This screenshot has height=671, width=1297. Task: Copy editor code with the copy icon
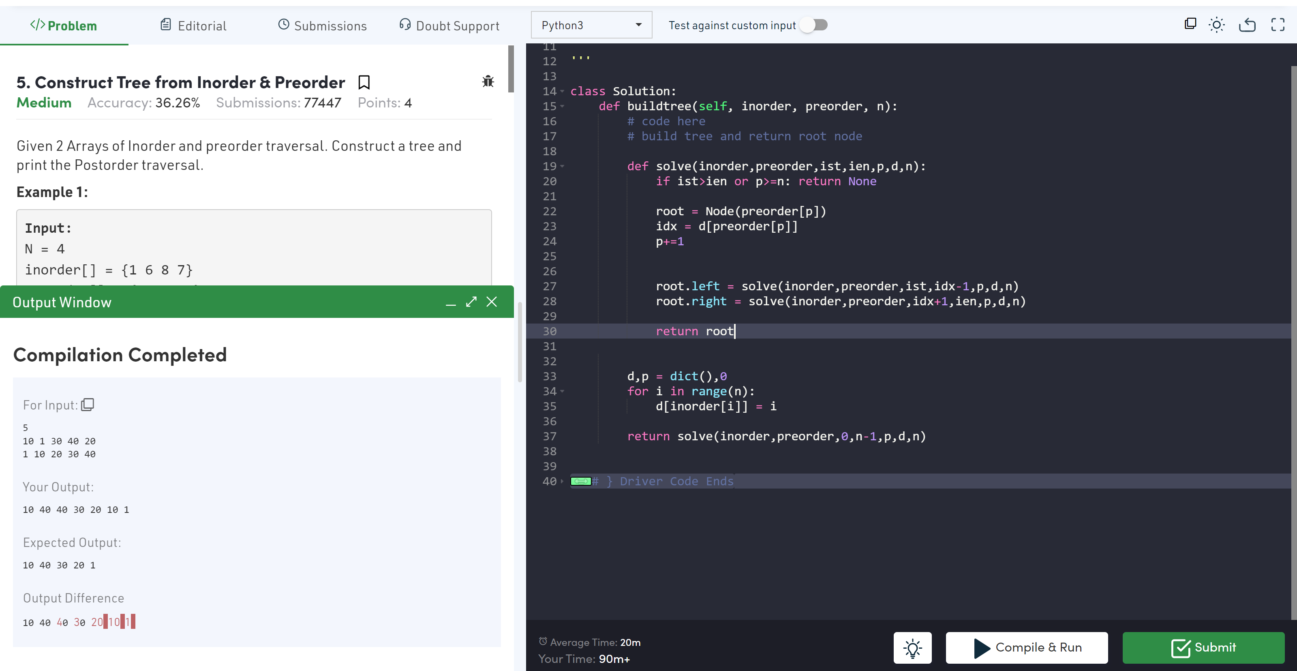click(1190, 24)
